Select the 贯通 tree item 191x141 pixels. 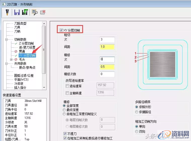pos(22,51)
